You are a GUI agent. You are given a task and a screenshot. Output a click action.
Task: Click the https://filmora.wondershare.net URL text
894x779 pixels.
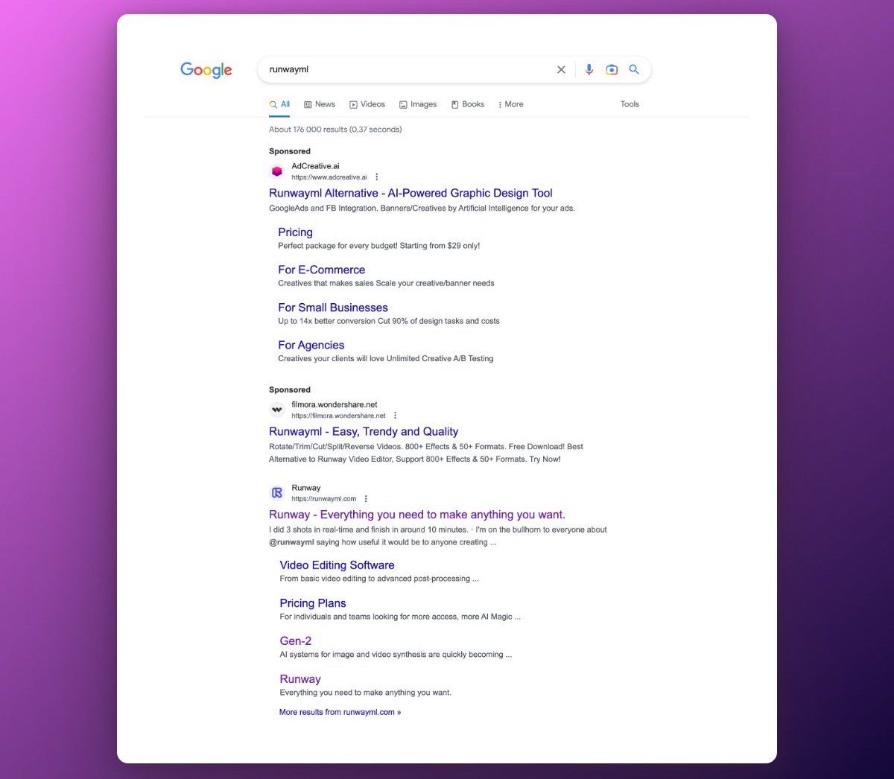click(338, 416)
